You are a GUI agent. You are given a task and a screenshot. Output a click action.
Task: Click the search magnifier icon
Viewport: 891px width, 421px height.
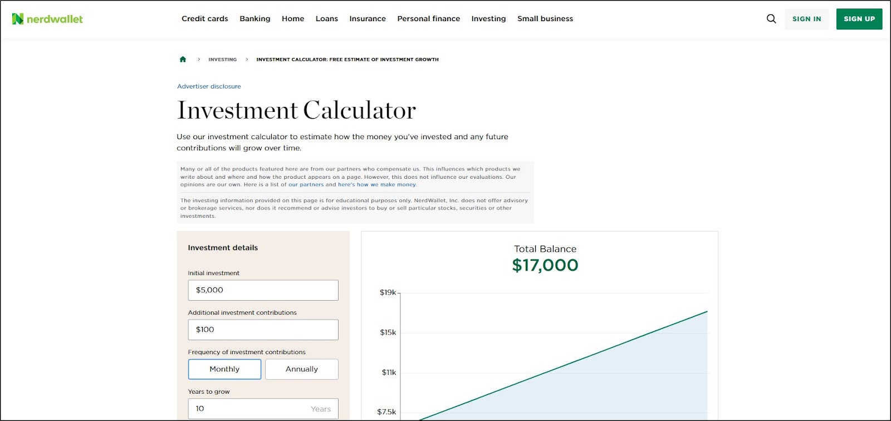[771, 19]
